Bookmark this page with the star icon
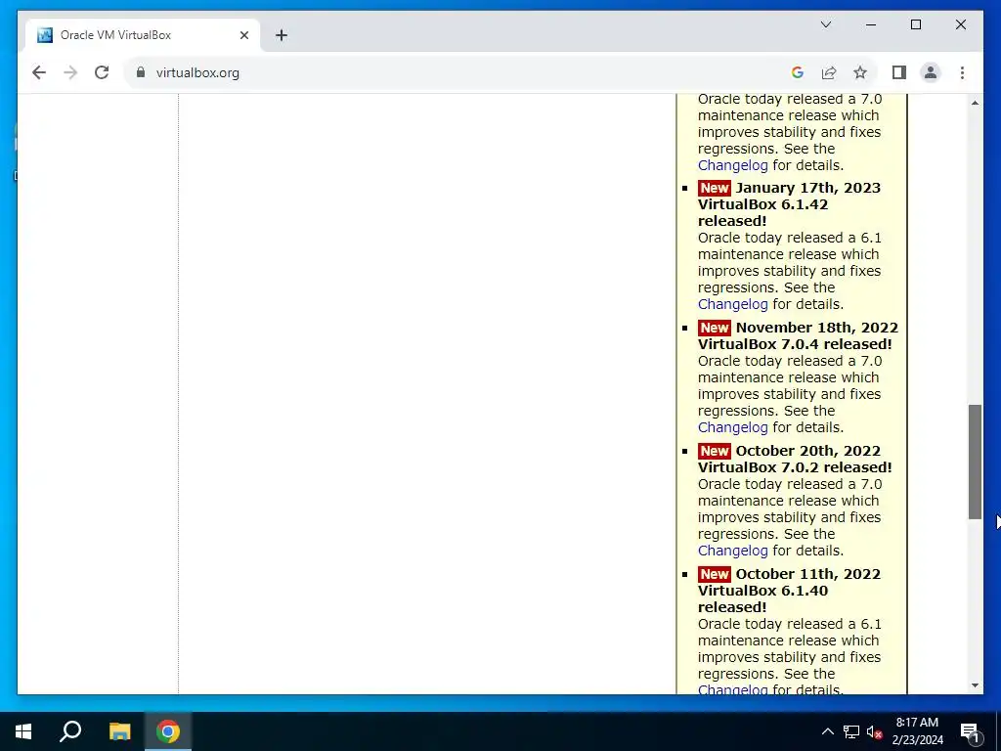This screenshot has height=751, width=1001. click(860, 72)
